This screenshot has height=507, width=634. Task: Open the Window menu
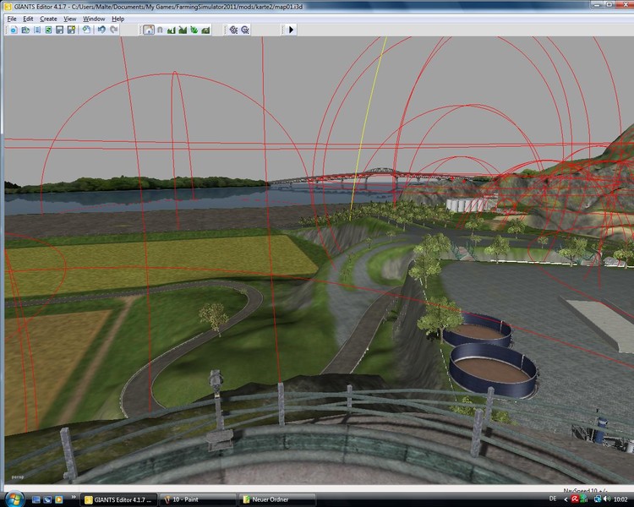[x=94, y=19]
